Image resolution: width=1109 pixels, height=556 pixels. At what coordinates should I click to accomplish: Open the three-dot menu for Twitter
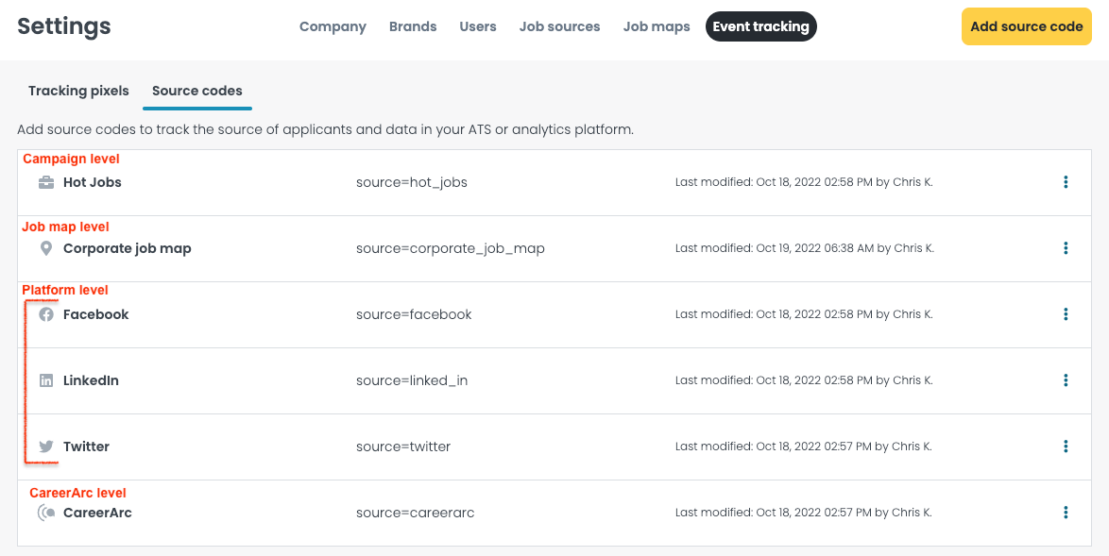point(1066,446)
